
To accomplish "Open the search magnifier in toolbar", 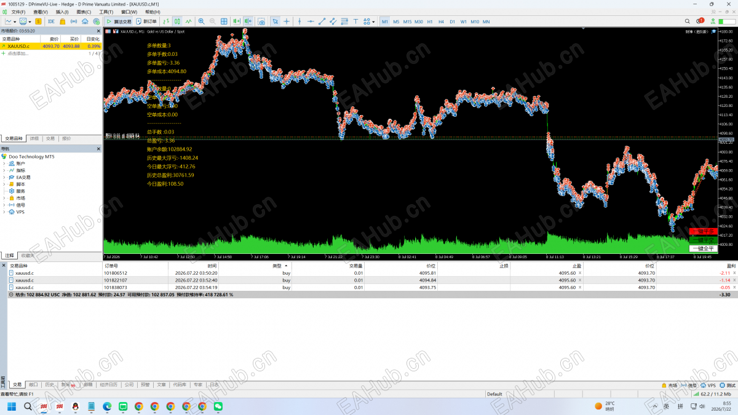I will [688, 22].
